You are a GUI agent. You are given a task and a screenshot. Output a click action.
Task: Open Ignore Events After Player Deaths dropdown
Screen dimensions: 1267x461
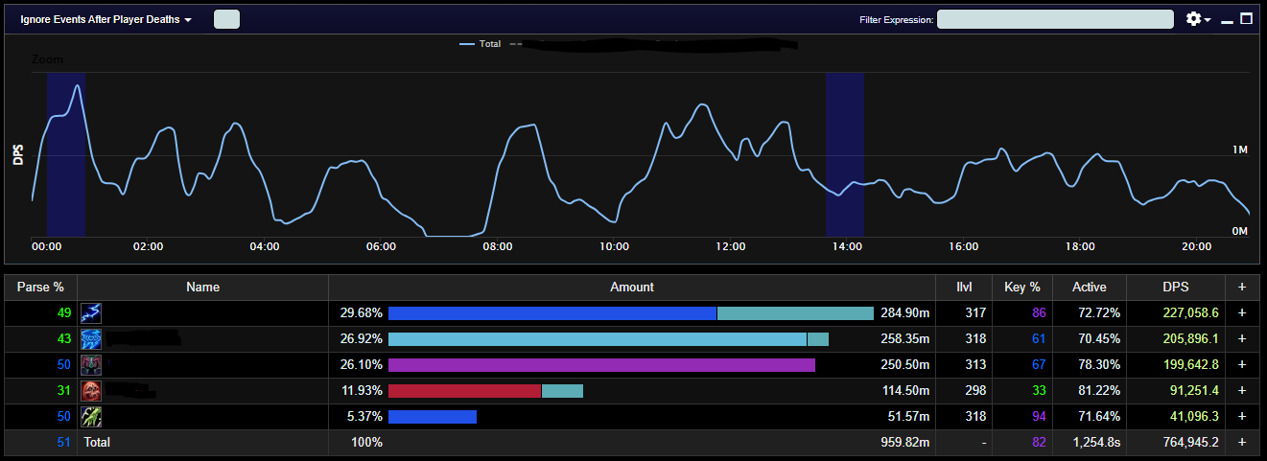pos(106,19)
